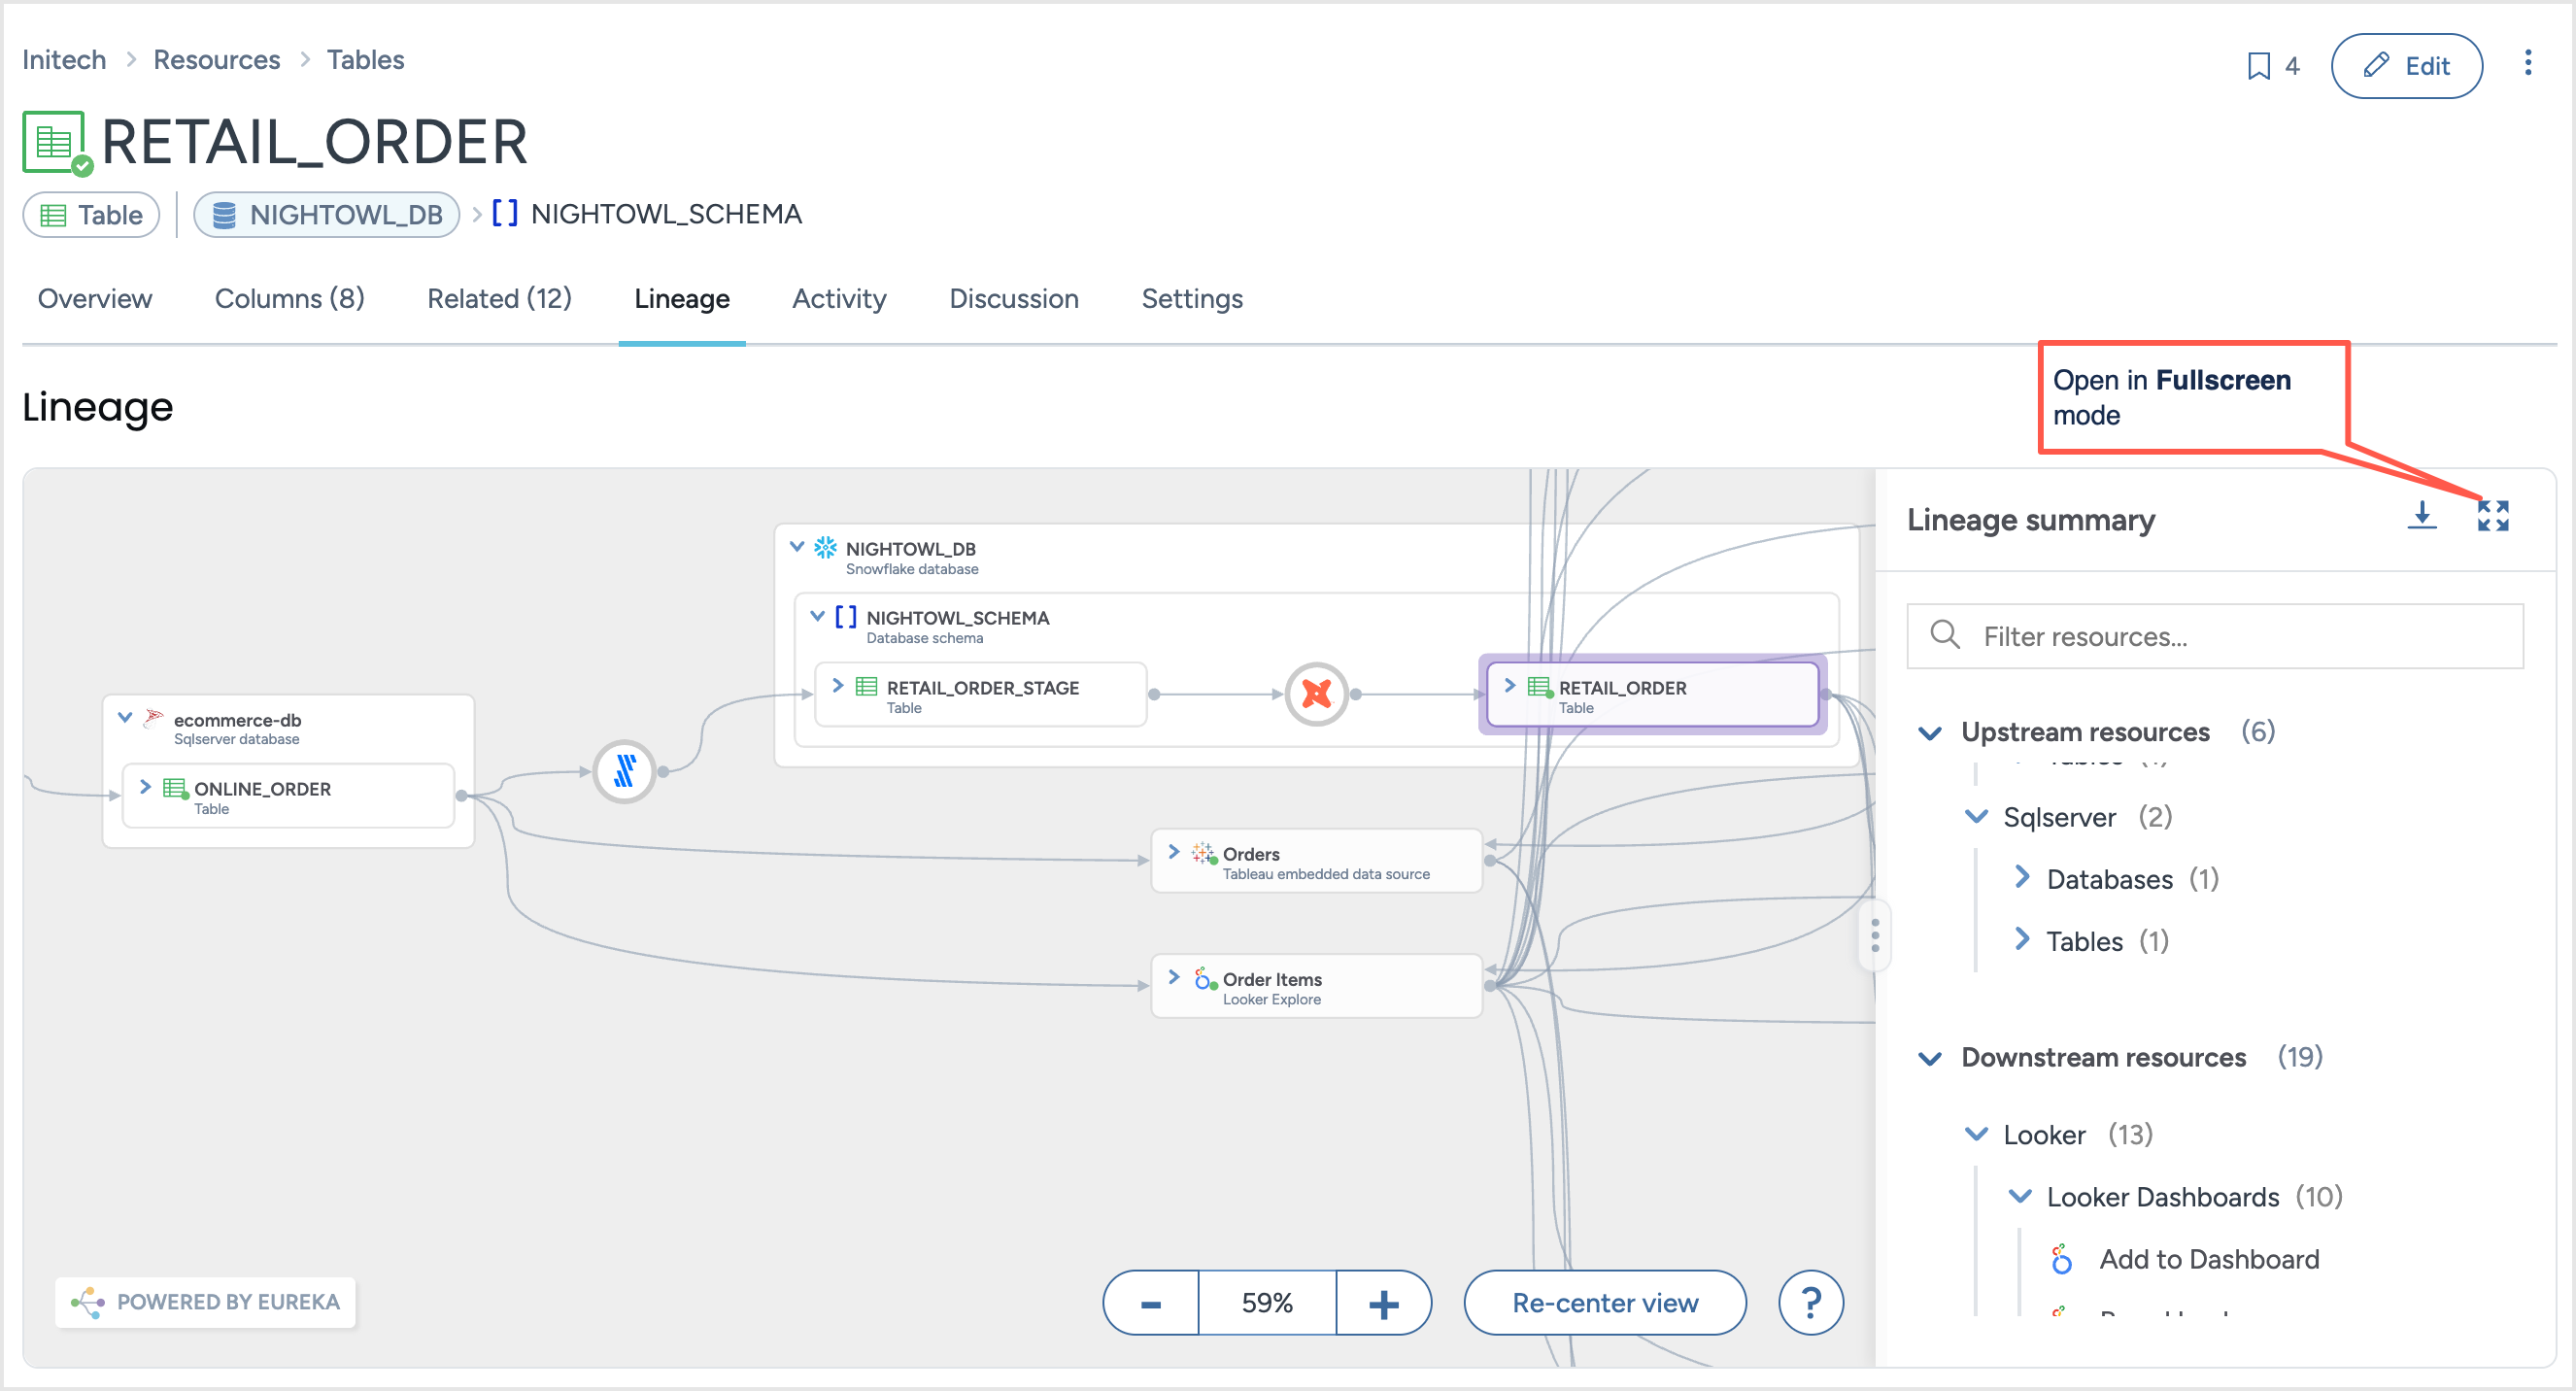
Task: Click Re-center view button
Action: click(x=1604, y=1303)
